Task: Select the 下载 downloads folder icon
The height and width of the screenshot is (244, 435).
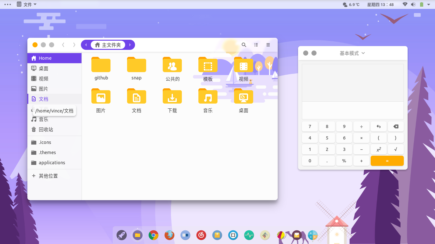Action: pos(172,96)
